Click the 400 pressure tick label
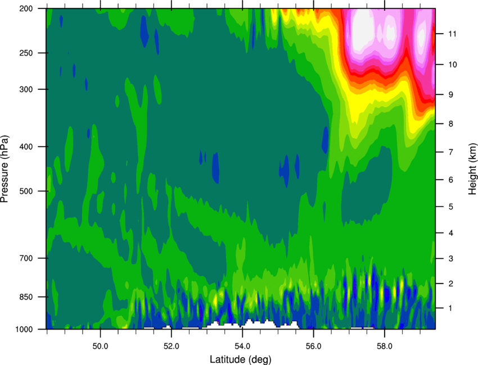 coord(26,147)
